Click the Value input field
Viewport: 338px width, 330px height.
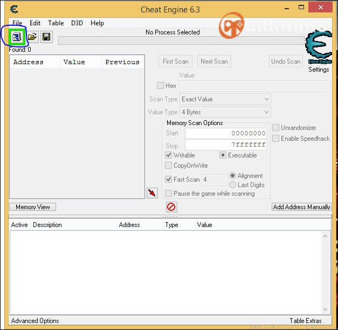point(255,86)
